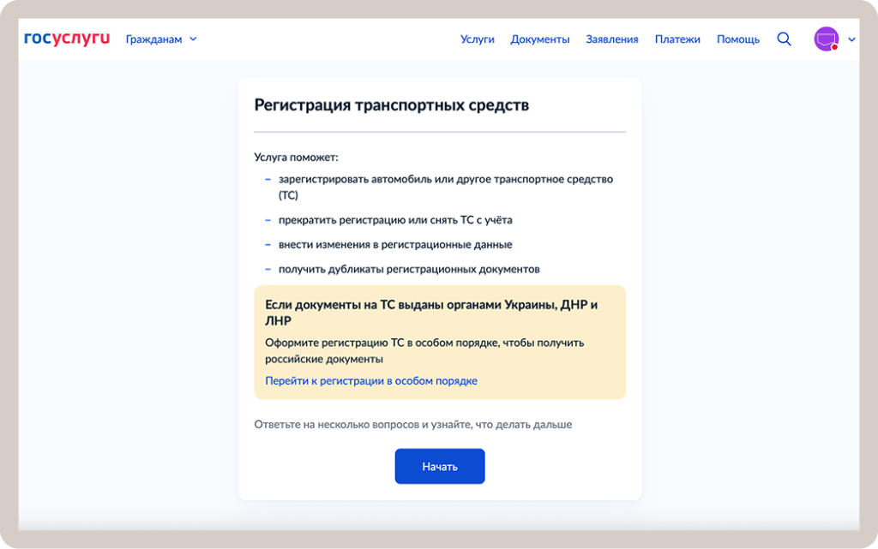
Task: Open the Услуги menu item
Action: pos(478,39)
